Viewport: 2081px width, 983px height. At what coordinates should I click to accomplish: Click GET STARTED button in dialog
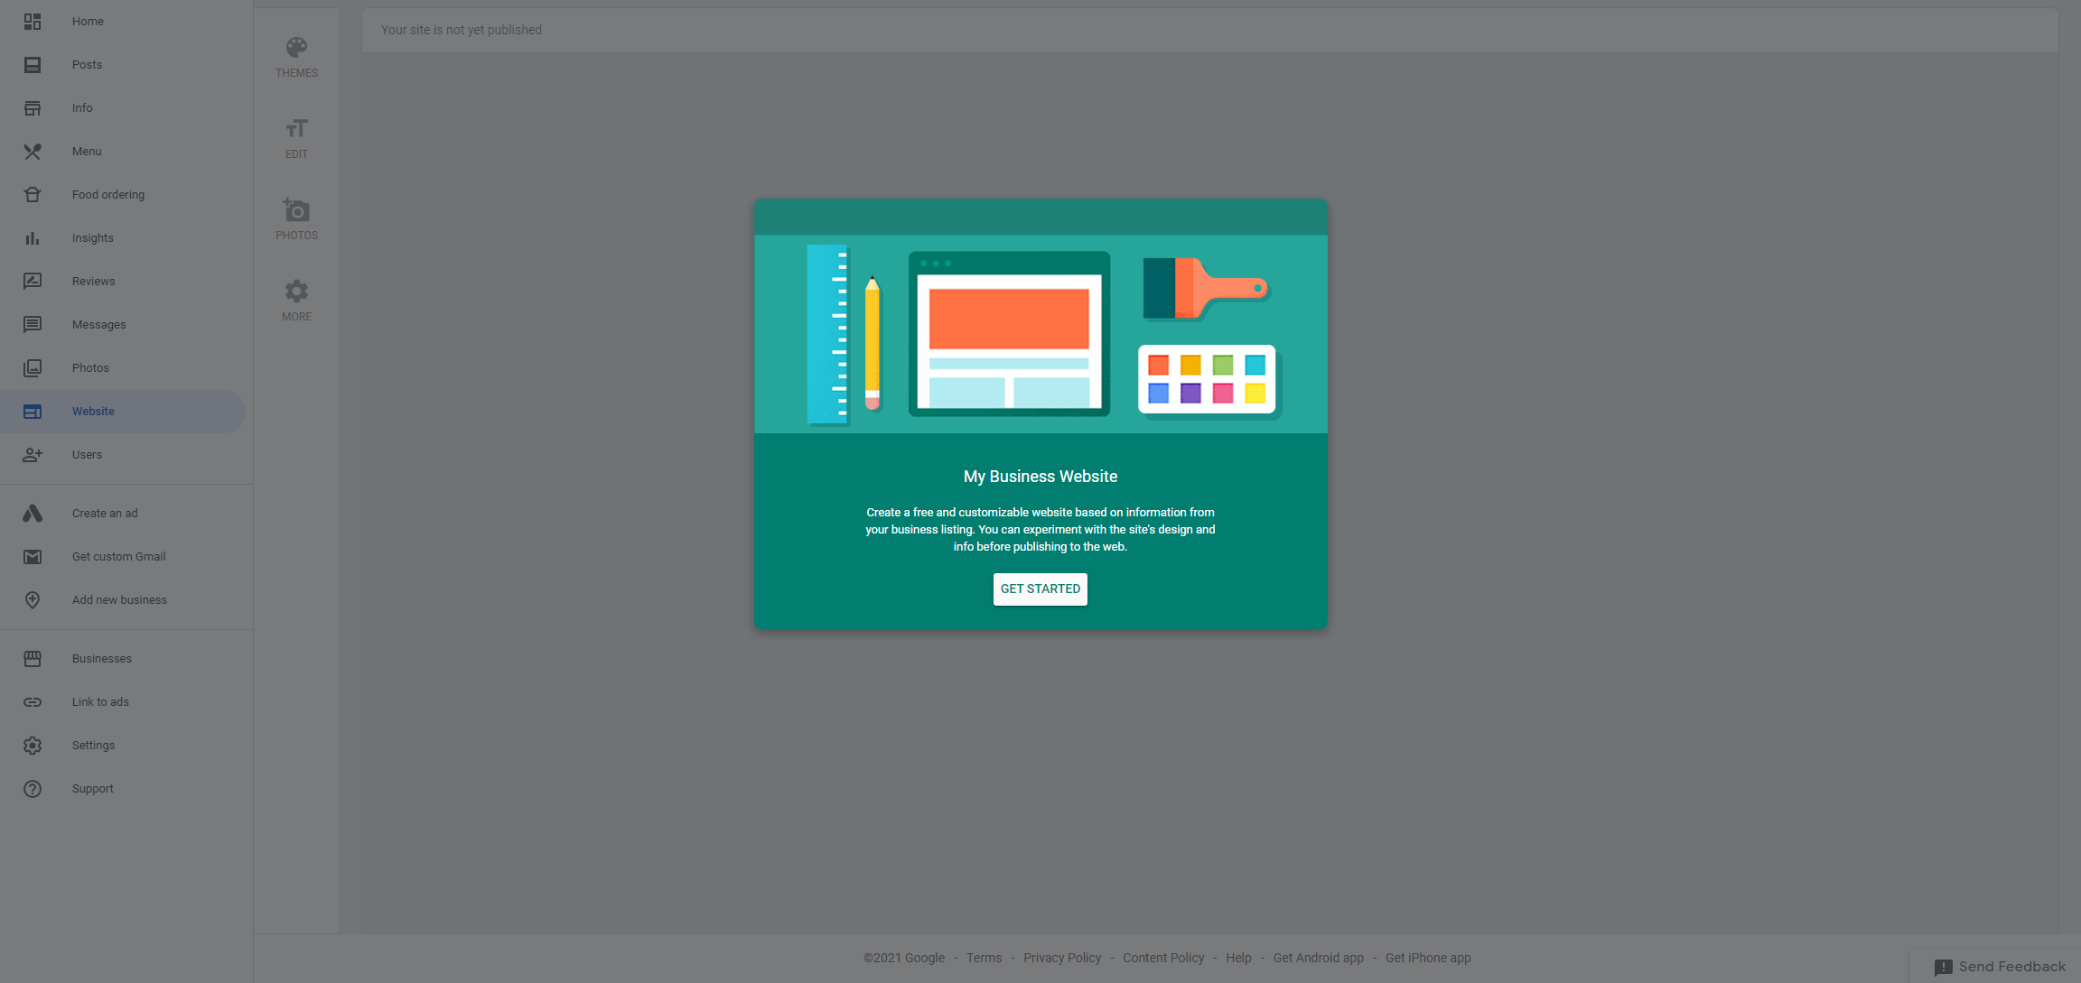1040,589
